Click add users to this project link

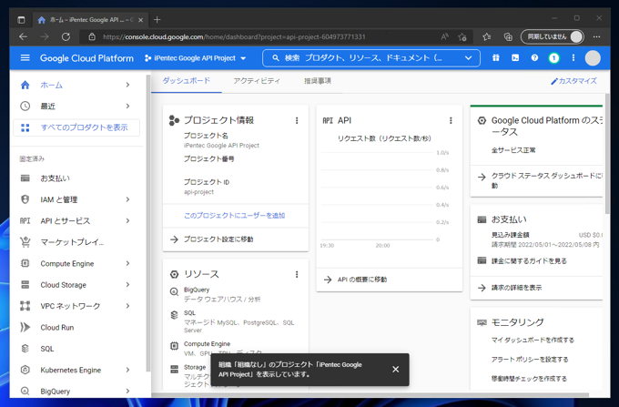pyautogui.click(x=235, y=216)
